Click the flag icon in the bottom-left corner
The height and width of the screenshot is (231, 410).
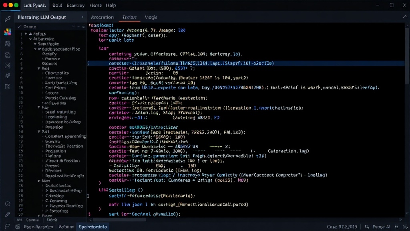pos(7,226)
